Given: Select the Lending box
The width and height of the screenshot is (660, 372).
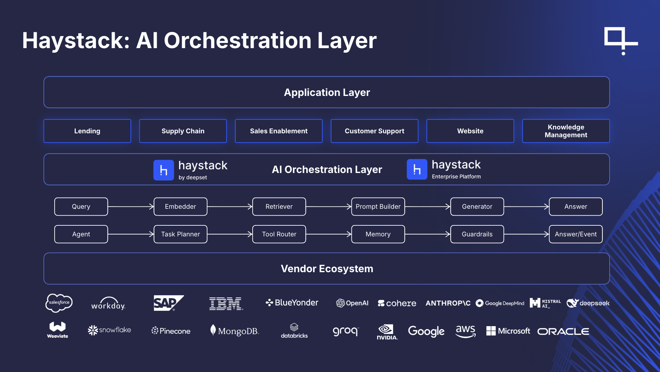Looking at the screenshot, I should click(87, 131).
